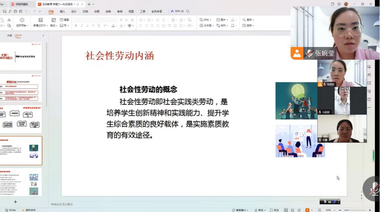Click the notes placeholder below the slide
The width and height of the screenshot is (380, 212).
coord(62,204)
